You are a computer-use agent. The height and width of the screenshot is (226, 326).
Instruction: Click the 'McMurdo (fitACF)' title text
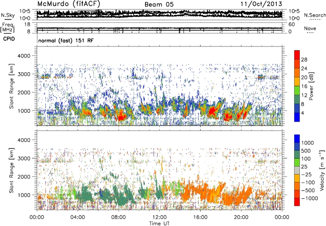(69, 4)
